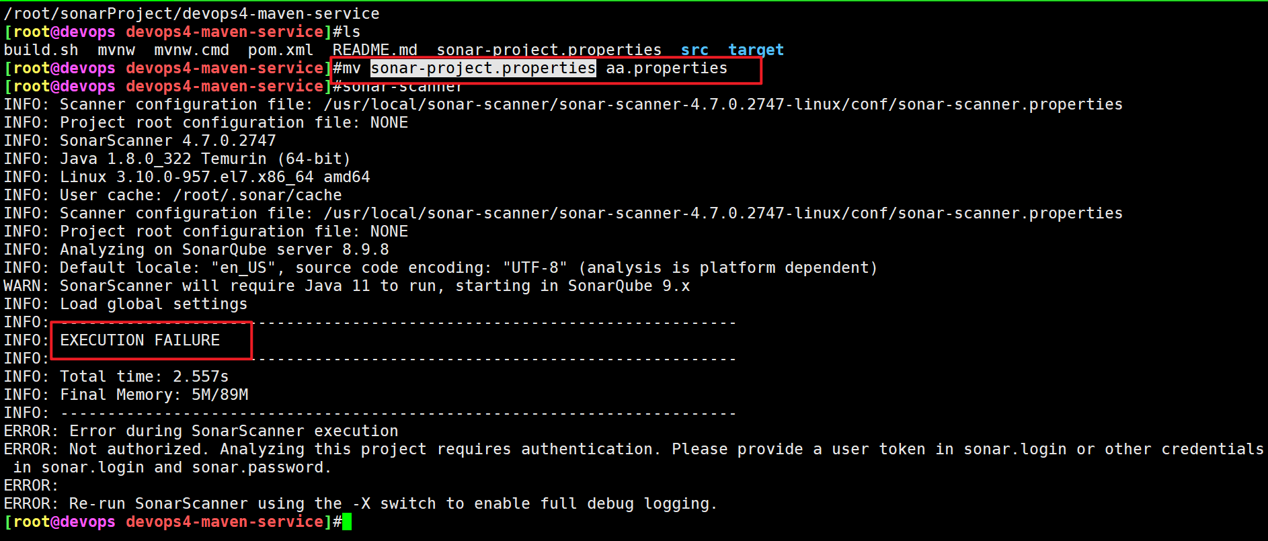Click the WARN SonarScanner Java 11 line

point(347,286)
